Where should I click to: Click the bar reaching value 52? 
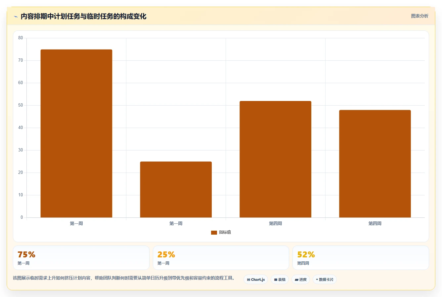pos(276,159)
